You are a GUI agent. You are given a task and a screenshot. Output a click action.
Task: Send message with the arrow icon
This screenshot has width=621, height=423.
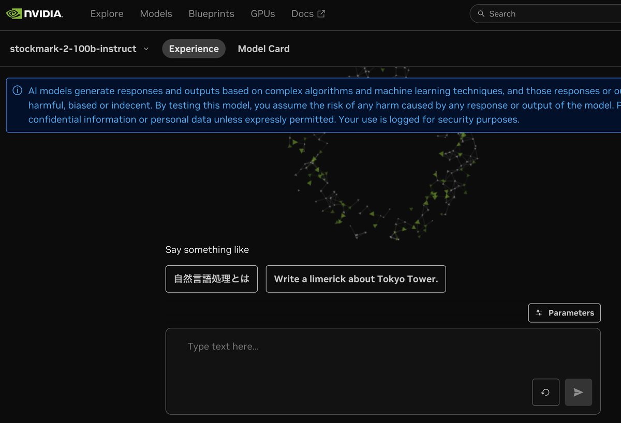[x=579, y=392]
